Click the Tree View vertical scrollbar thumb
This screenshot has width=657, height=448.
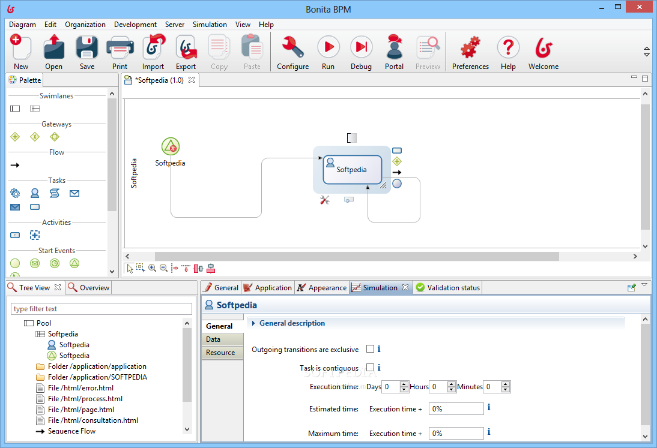click(187, 365)
